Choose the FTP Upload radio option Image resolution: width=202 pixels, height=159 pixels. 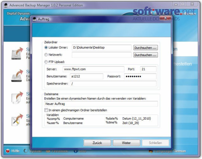(46, 62)
